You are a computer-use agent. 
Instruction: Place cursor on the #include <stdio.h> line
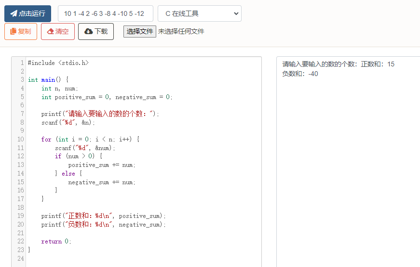coord(58,63)
